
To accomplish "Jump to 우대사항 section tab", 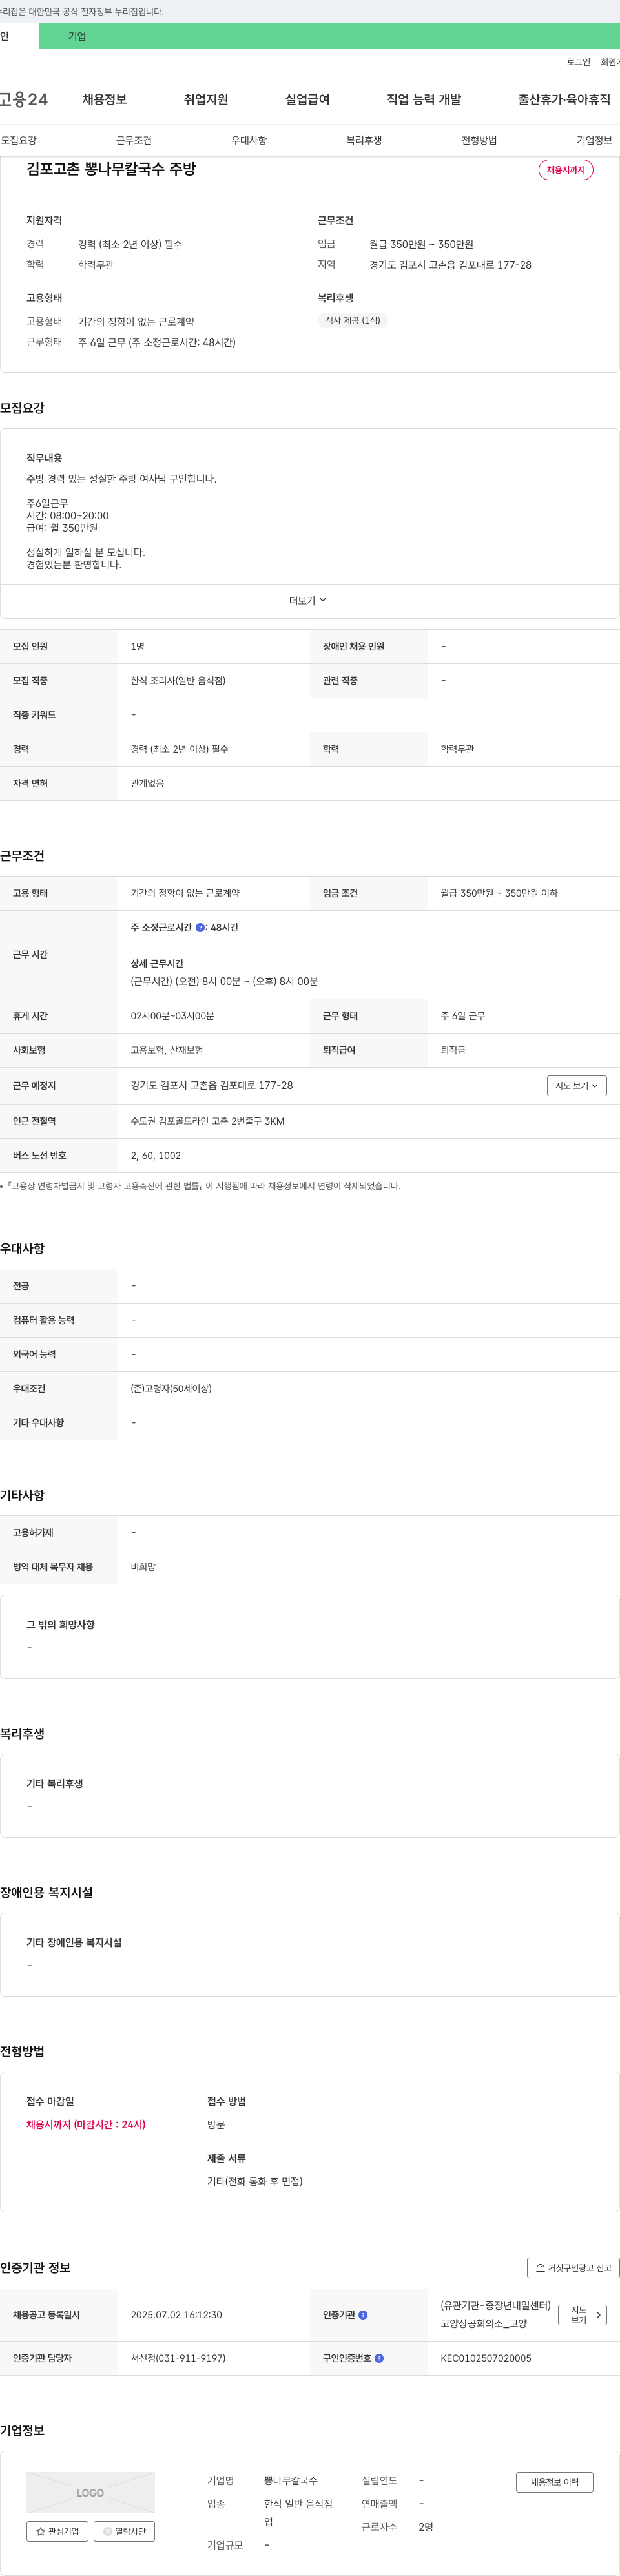I will pyautogui.click(x=249, y=140).
